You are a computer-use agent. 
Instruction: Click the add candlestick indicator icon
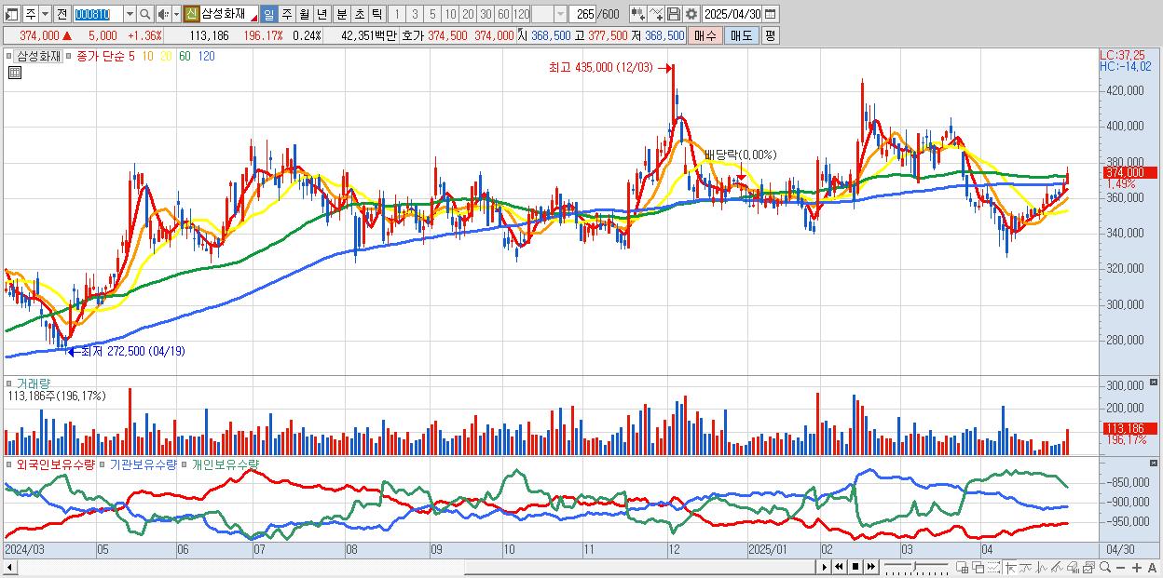(x=638, y=15)
